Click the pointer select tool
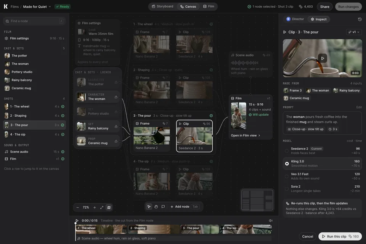 pyautogui.click(x=149, y=207)
